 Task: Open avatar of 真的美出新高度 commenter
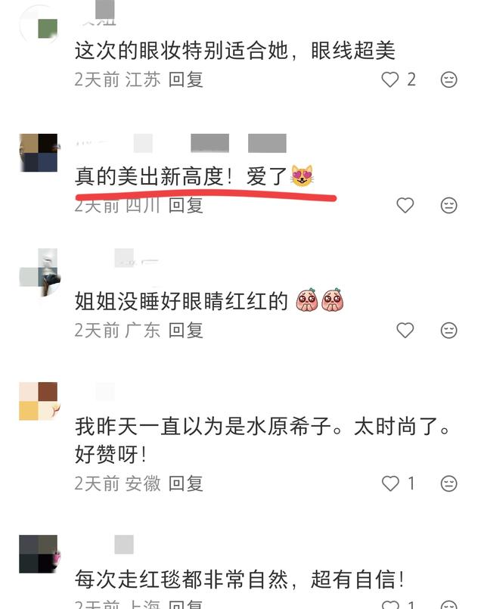coord(39,153)
